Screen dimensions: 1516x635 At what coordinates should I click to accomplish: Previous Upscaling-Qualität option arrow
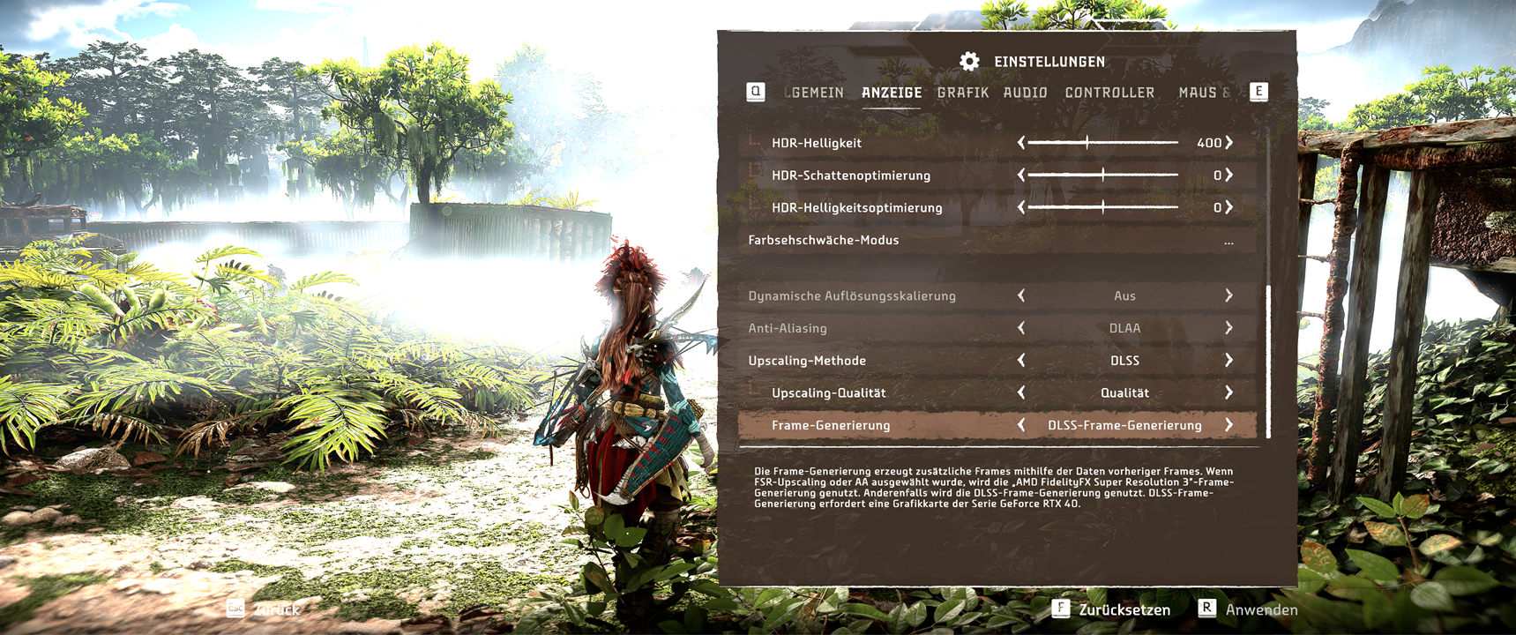point(1021,392)
